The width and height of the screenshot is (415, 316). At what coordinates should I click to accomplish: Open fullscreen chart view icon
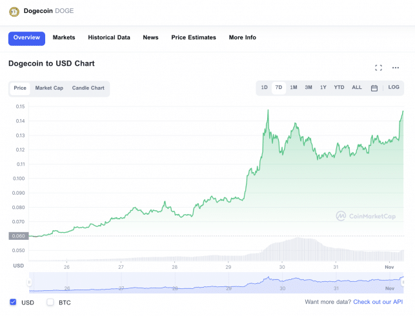[x=378, y=68]
